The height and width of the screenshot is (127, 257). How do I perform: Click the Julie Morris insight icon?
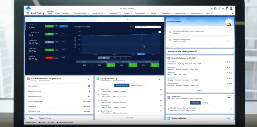pos(170,32)
